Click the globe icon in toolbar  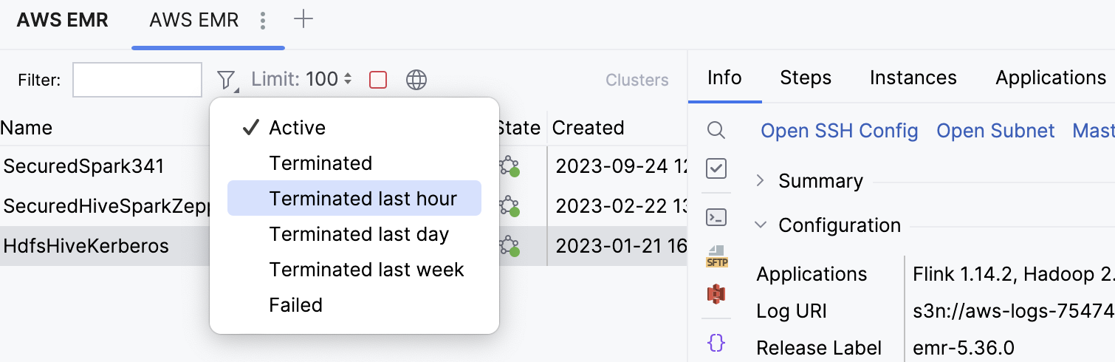[x=416, y=79]
